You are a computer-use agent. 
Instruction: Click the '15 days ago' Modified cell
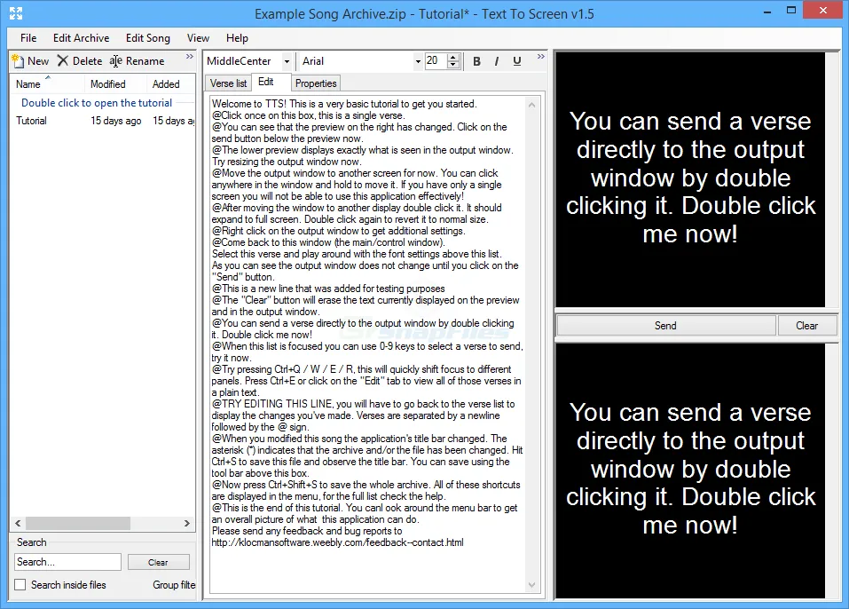pyautogui.click(x=116, y=121)
